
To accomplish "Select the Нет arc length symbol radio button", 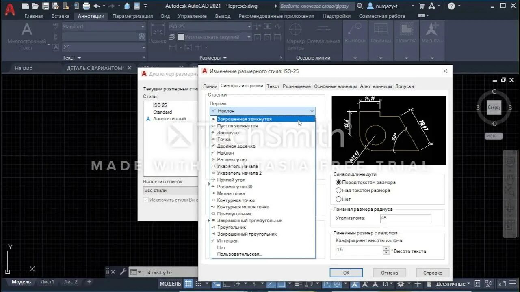I will 338,199.
